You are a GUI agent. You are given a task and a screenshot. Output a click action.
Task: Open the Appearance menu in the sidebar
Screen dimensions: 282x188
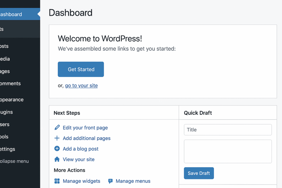[12, 100]
